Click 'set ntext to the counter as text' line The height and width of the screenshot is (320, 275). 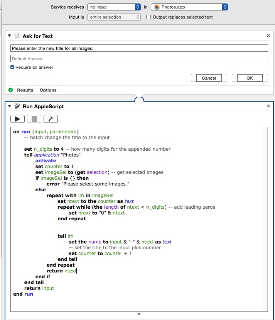click(96, 201)
